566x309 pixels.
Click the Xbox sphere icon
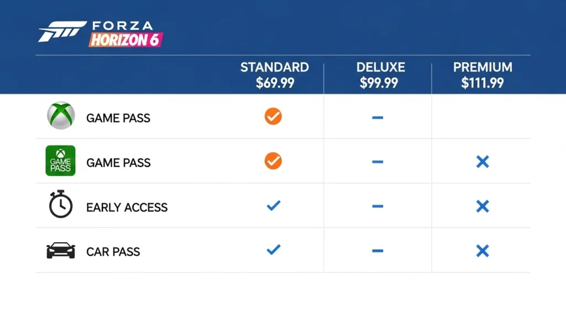pyautogui.click(x=61, y=116)
